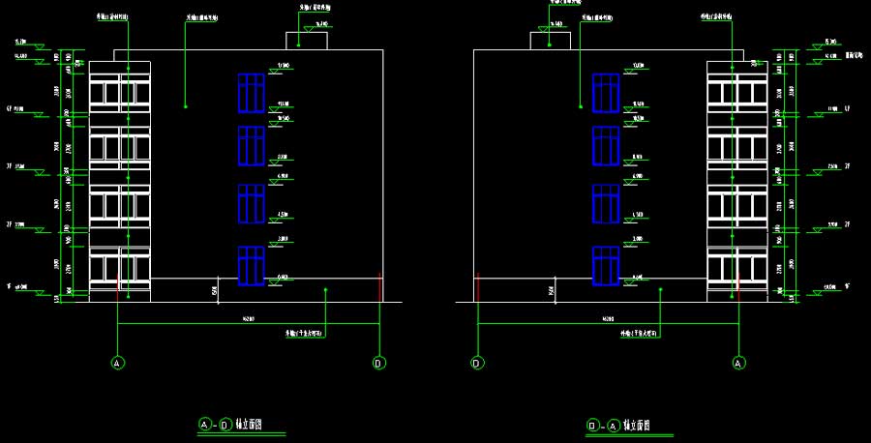Viewport: 871px width, 443px height.
Task: Select top-floor balcony windows in D-A elevation
Action: click(x=737, y=93)
